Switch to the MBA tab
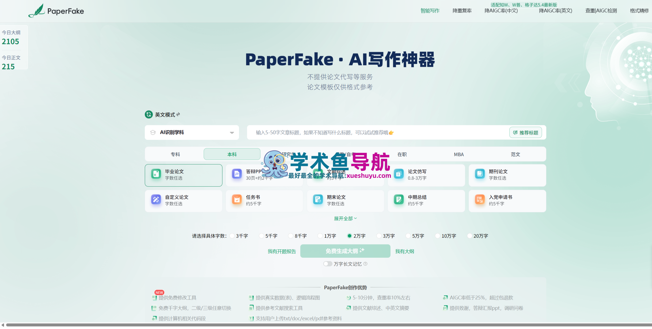This screenshot has height=329, width=652. click(x=459, y=154)
